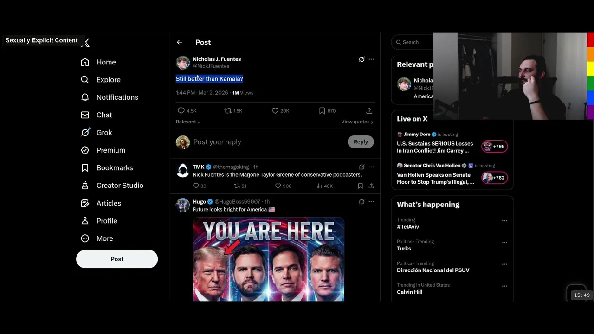Go back using the arrow beside Post
Screen dimensions: 594x334
tap(179, 42)
